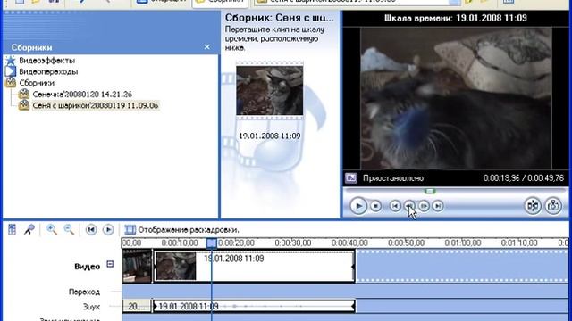Split the clip at the current frame
This screenshot has height=321, width=572.
click(533, 206)
